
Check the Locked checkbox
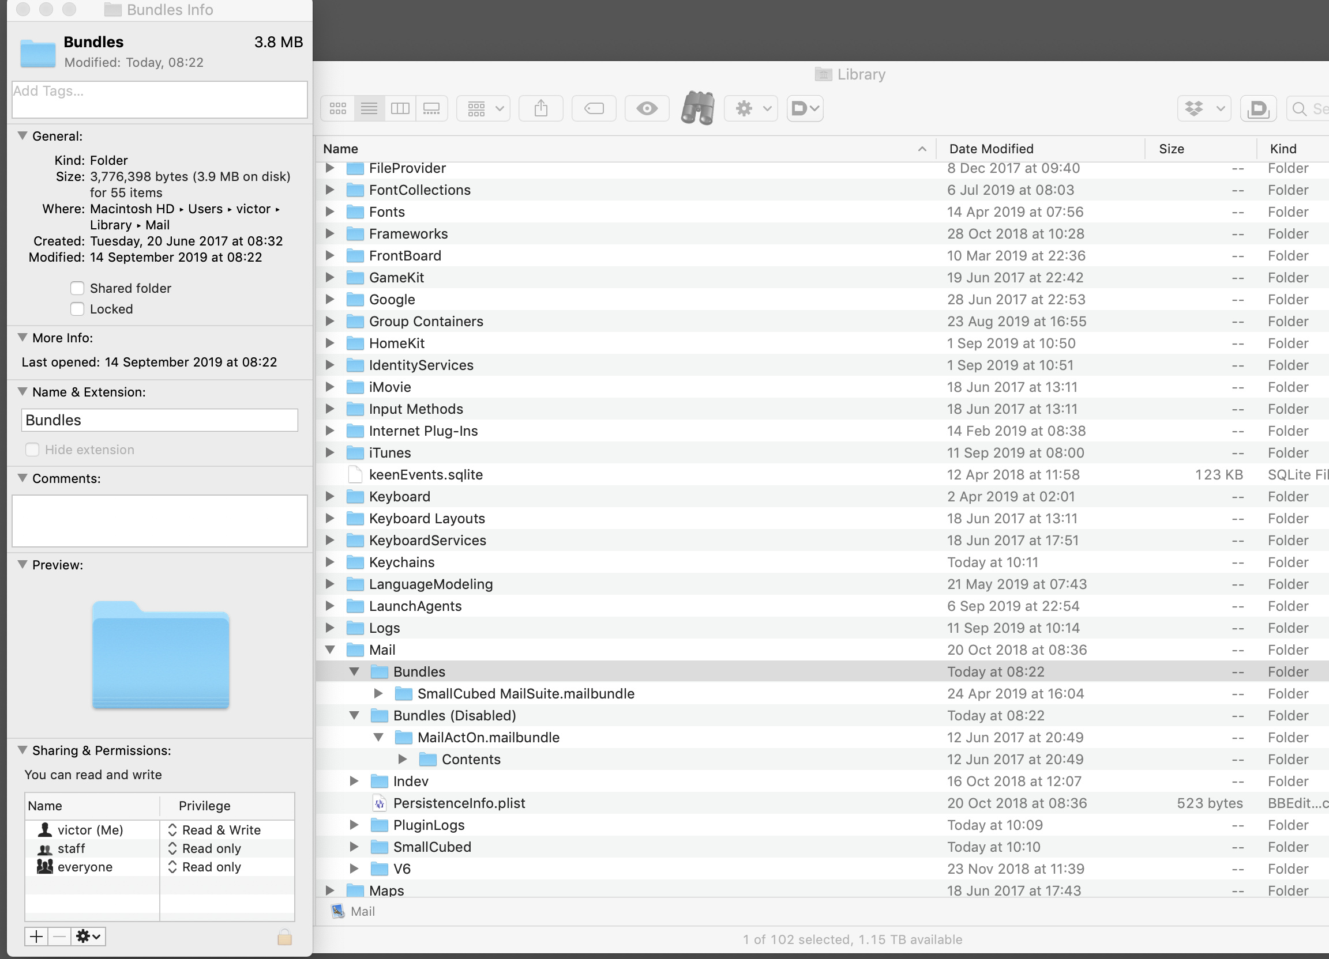point(77,308)
